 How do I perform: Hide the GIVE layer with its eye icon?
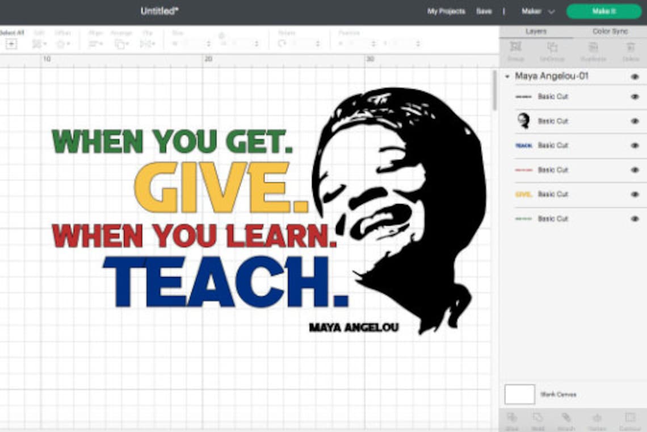[x=635, y=194]
